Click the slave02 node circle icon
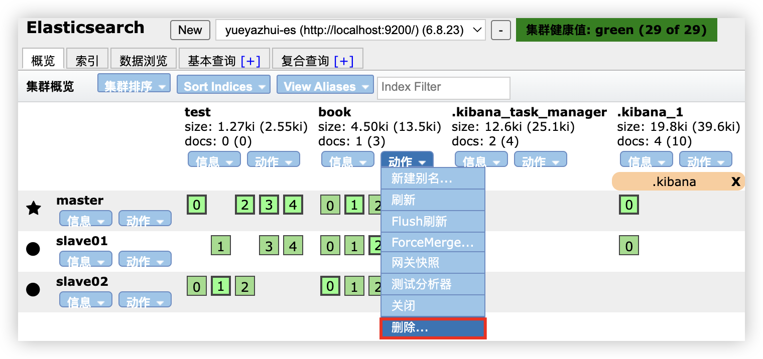 click(33, 289)
